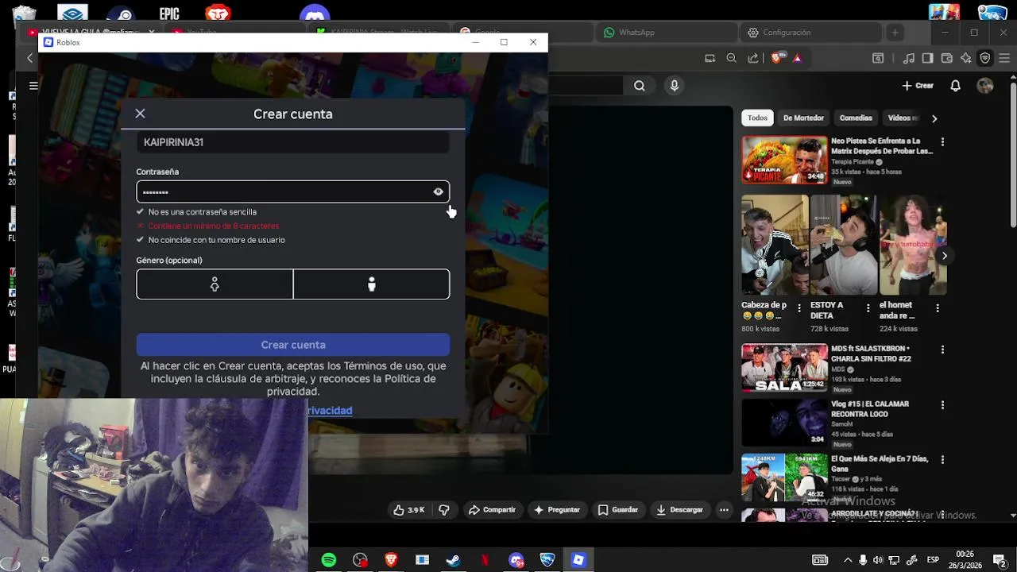Open YouTube Crear menu
1017x572 pixels.
pos(918,86)
